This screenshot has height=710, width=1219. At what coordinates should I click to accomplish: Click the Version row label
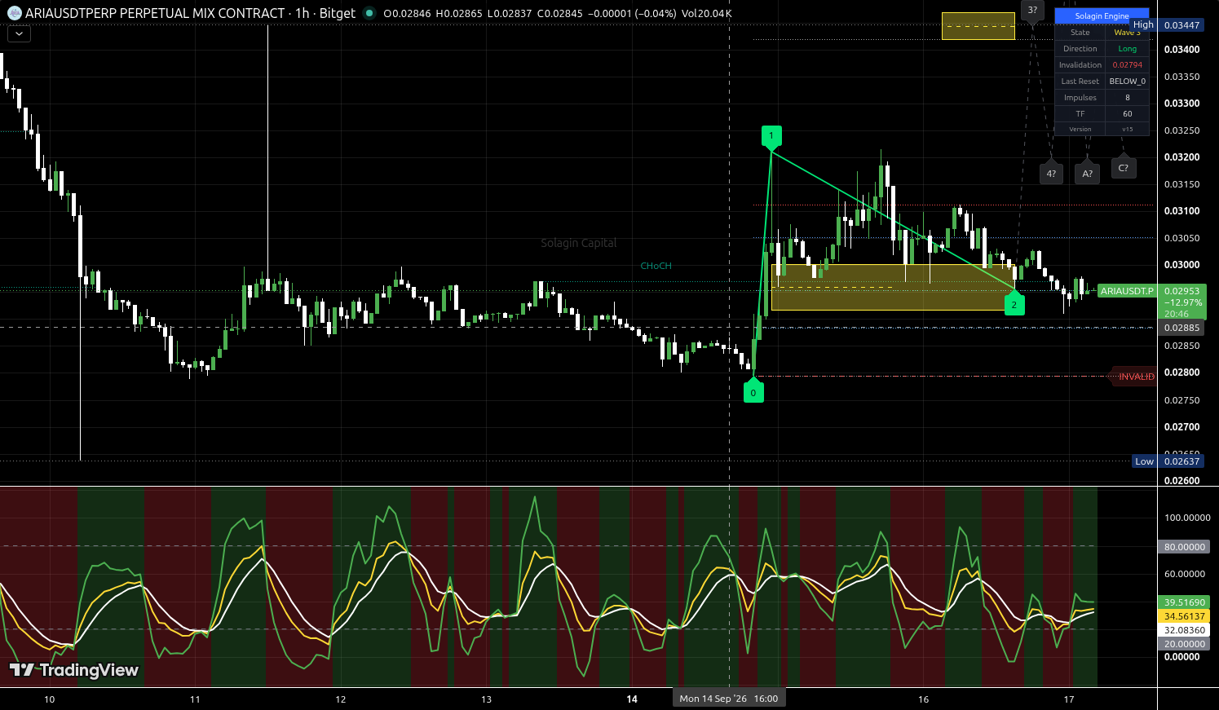(x=1080, y=129)
